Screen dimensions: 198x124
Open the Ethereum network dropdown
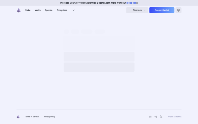(137, 10)
